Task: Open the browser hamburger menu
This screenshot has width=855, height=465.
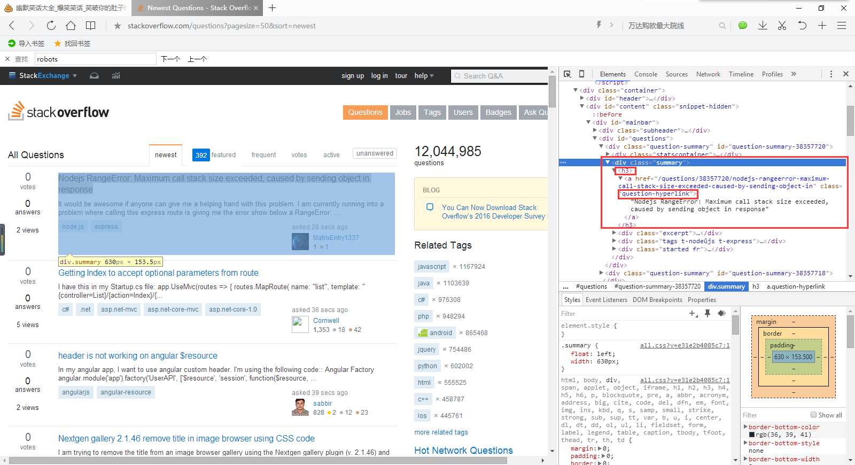Action: tap(842, 25)
